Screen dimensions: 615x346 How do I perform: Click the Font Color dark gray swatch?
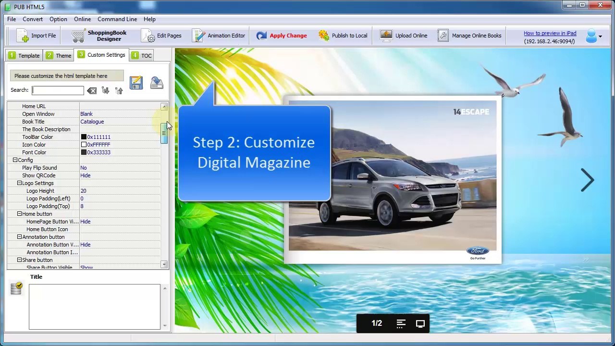tap(84, 152)
